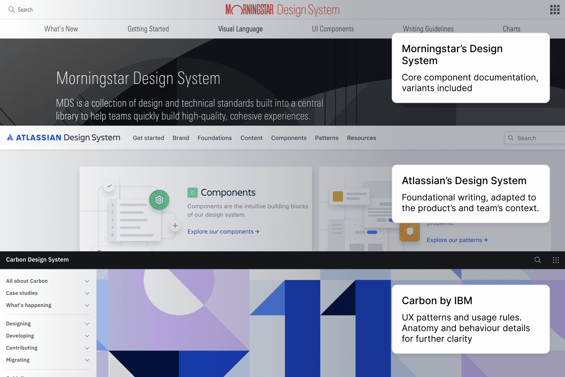Open Patterns in Atlassian nav
565x377 pixels.
pyautogui.click(x=327, y=138)
